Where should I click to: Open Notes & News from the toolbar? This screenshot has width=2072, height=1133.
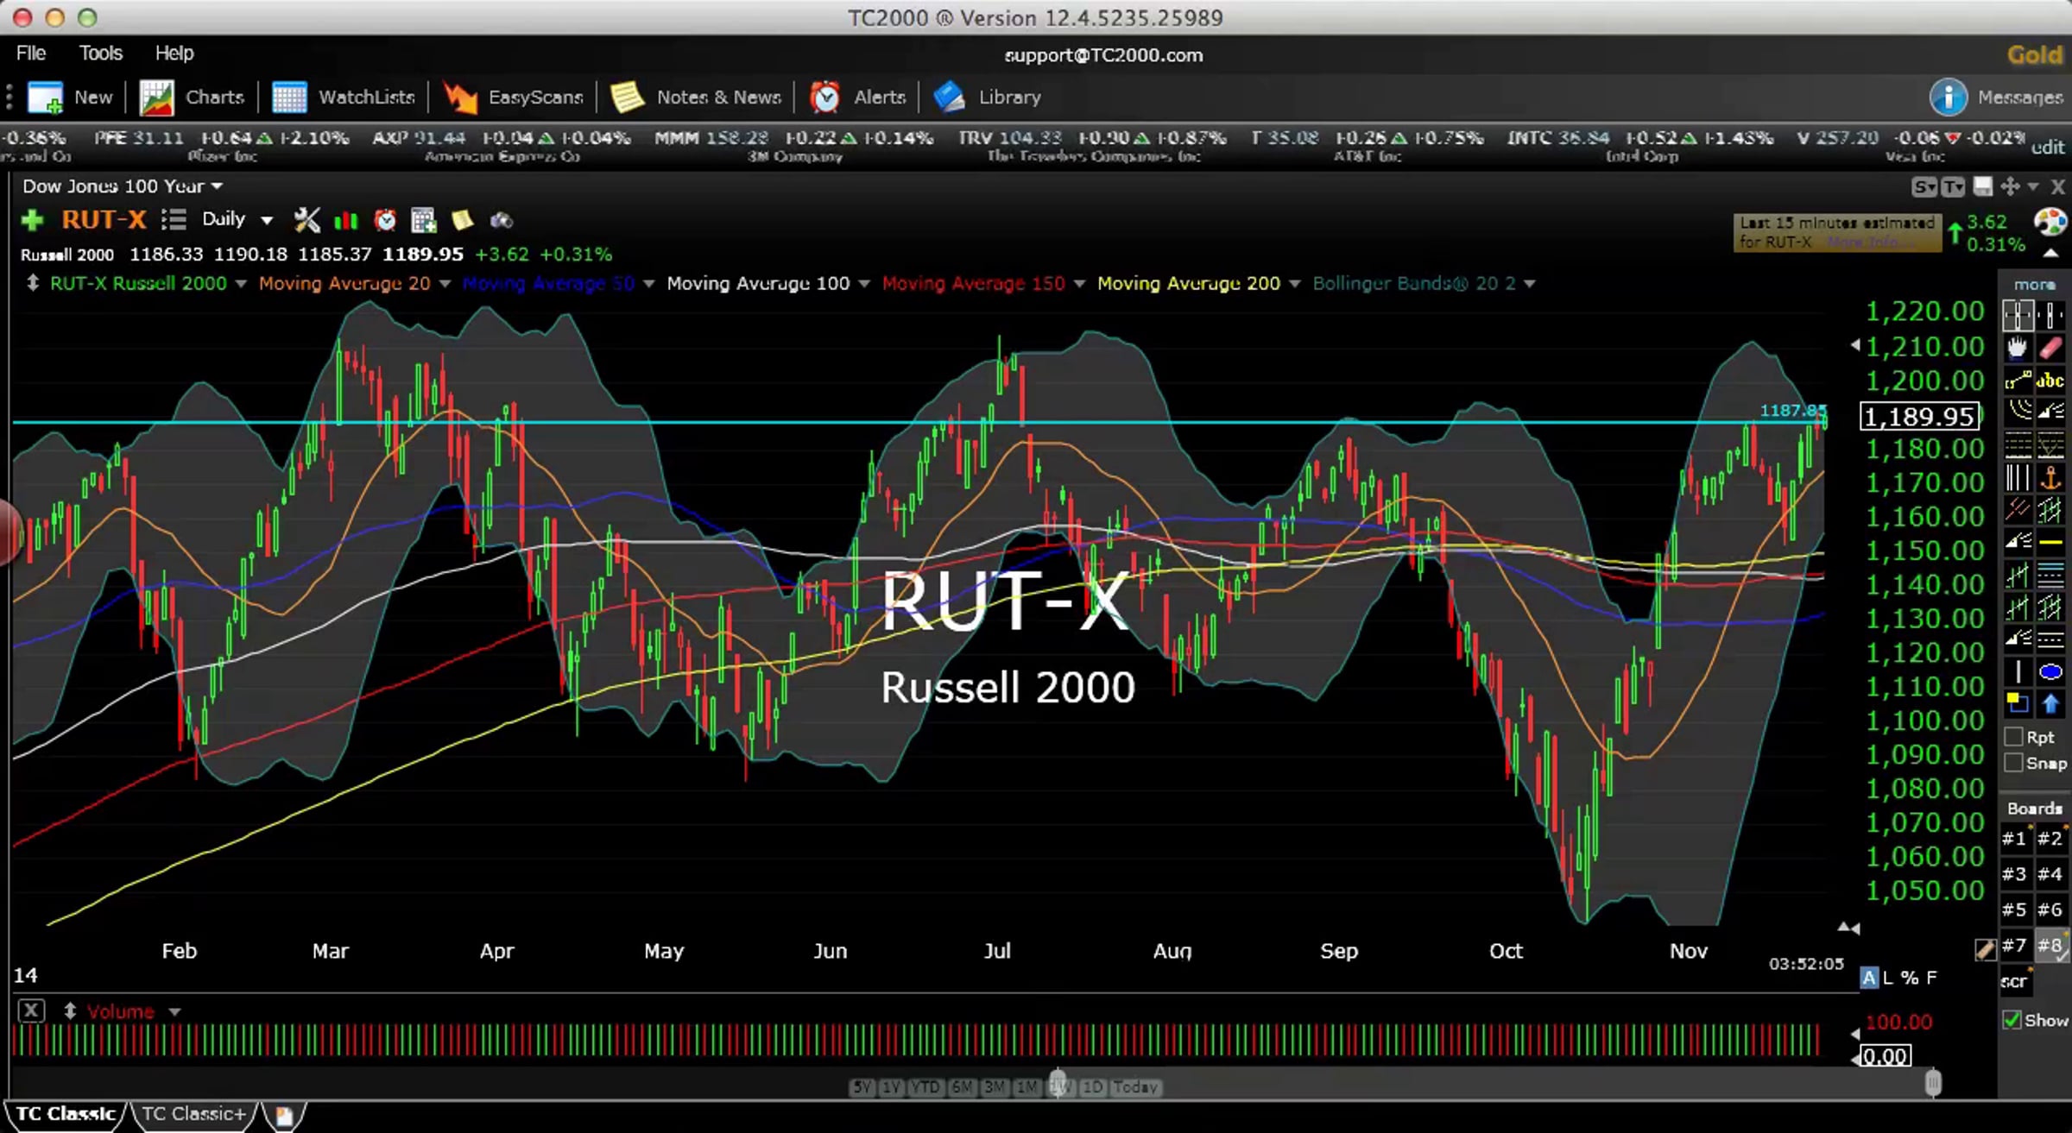coord(696,98)
